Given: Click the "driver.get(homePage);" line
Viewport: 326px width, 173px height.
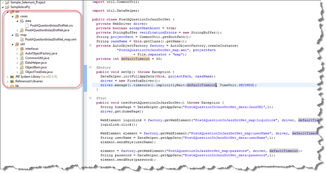Looking at the screenshot, I should [x=122, y=111].
